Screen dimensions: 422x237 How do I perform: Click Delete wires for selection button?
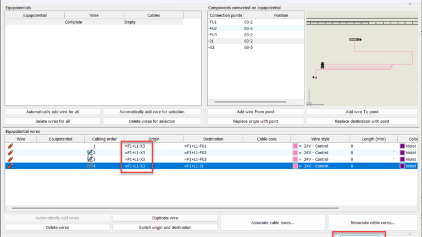152,121
